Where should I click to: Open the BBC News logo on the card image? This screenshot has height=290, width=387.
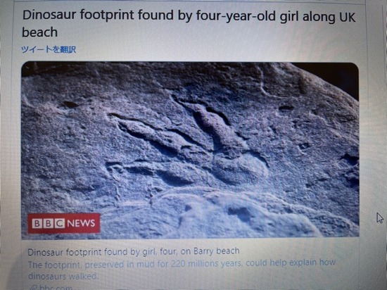pos(64,223)
